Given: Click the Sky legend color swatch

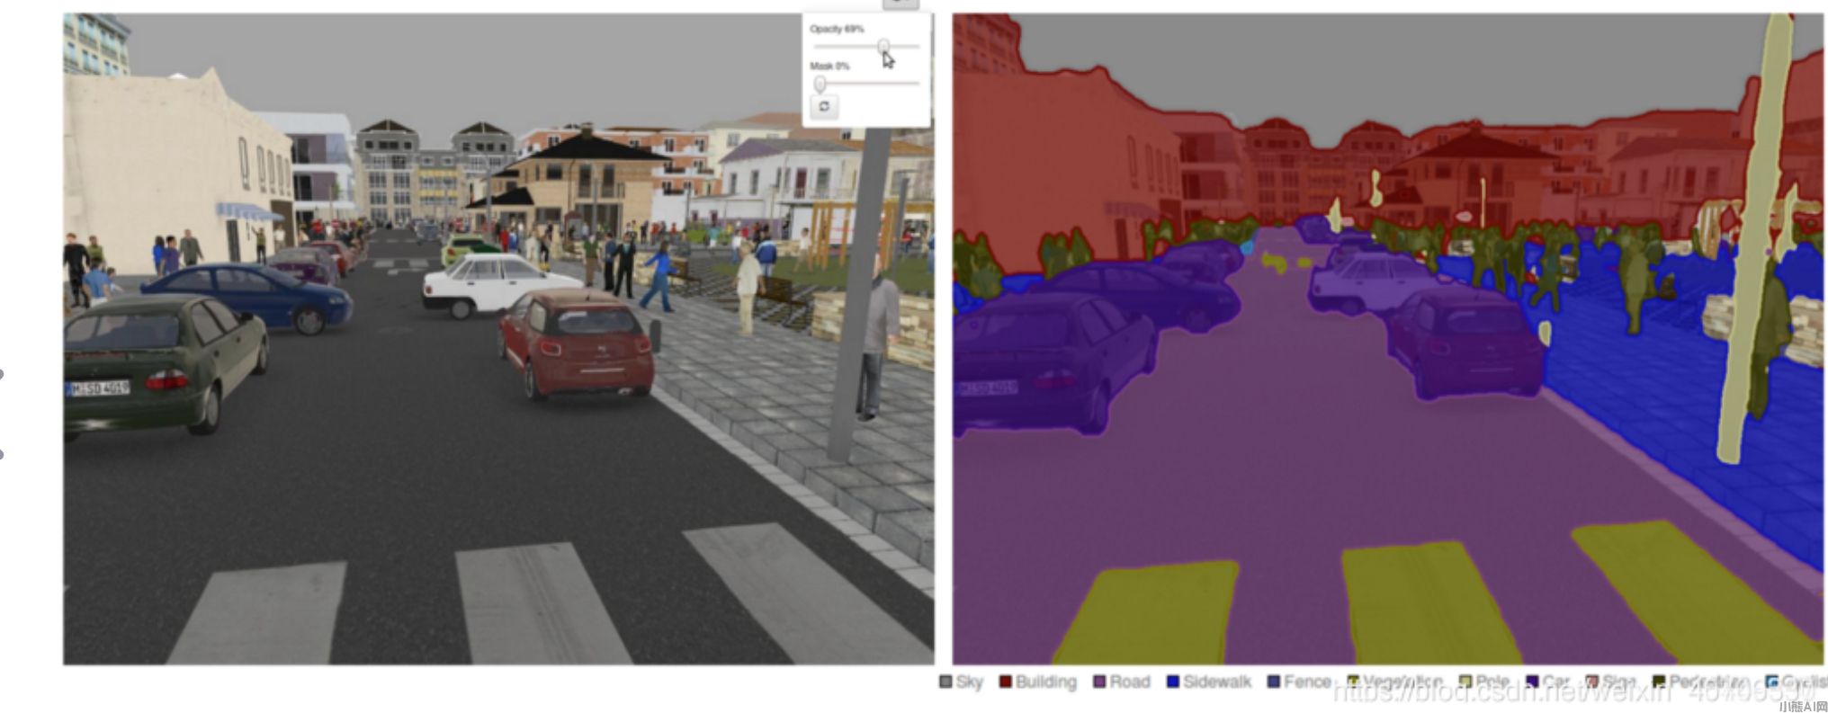Looking at the screenshot, I should point(945,682).
